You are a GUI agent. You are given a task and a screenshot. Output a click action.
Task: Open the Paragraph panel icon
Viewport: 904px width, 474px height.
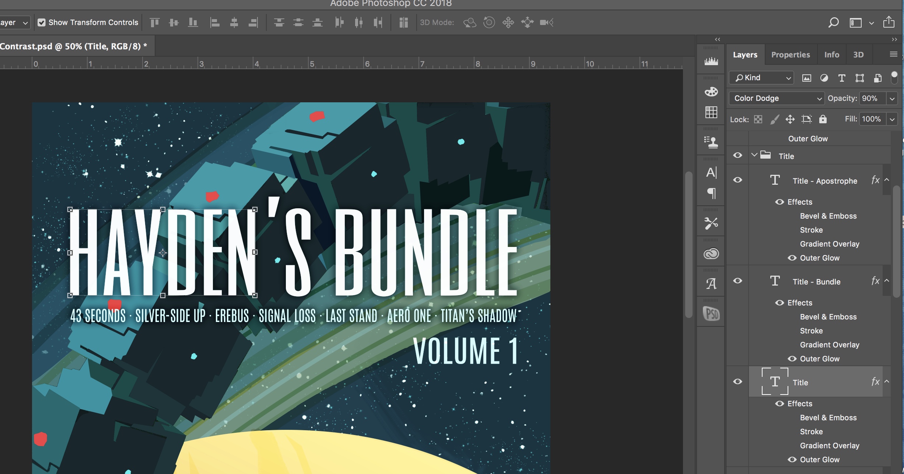(x=712, y=193)
